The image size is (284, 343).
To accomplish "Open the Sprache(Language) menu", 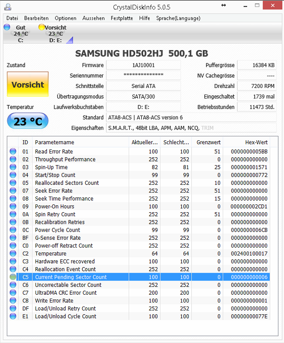I will point(178,18).
